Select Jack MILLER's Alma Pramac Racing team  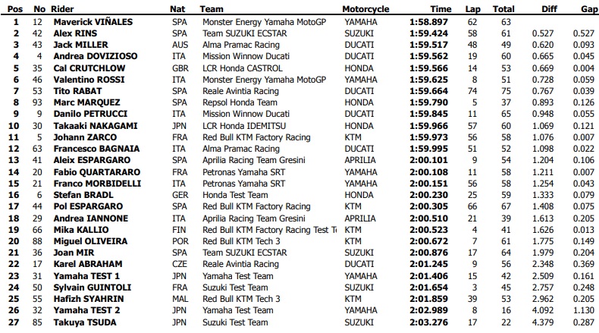(x=240, y=45)
